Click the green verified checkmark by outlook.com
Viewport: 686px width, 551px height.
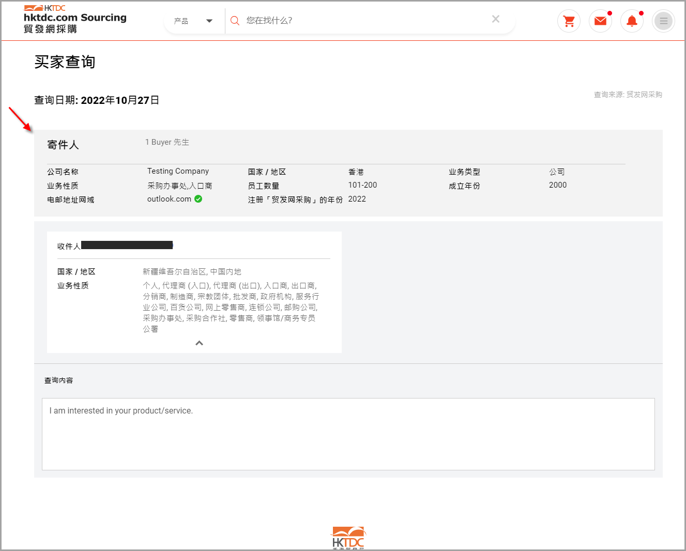point(199,199)
